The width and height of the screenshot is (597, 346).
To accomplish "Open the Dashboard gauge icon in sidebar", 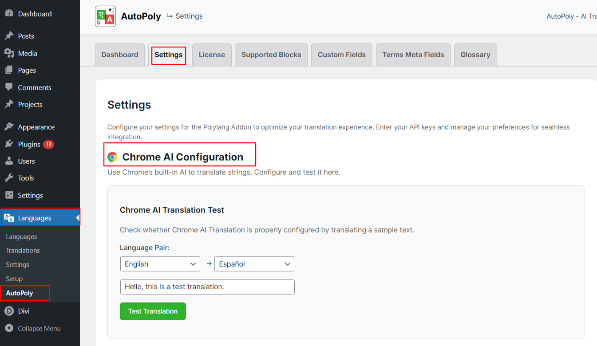I will pos(9,14).
